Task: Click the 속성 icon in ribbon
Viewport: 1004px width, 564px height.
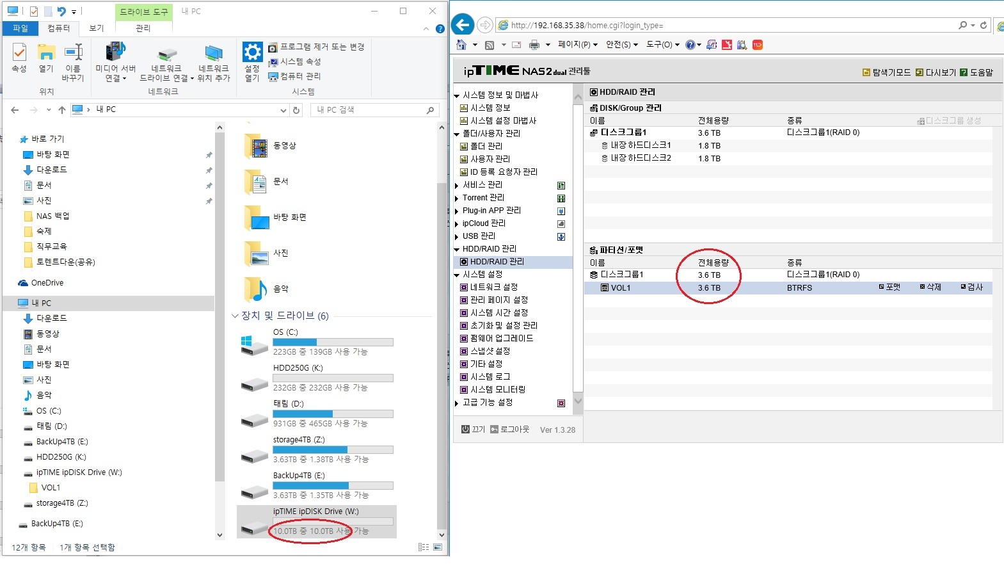Action: [x=19, y=52]
